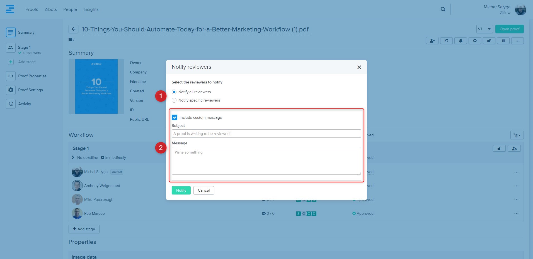533x259 pixels.
Task: Click the trash delete proof icon
Action: 503,41
